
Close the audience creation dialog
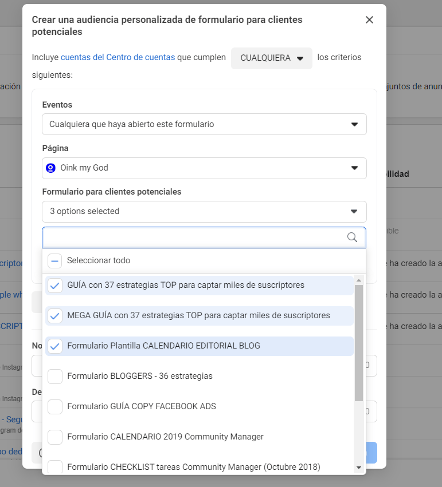click(369, 19)
